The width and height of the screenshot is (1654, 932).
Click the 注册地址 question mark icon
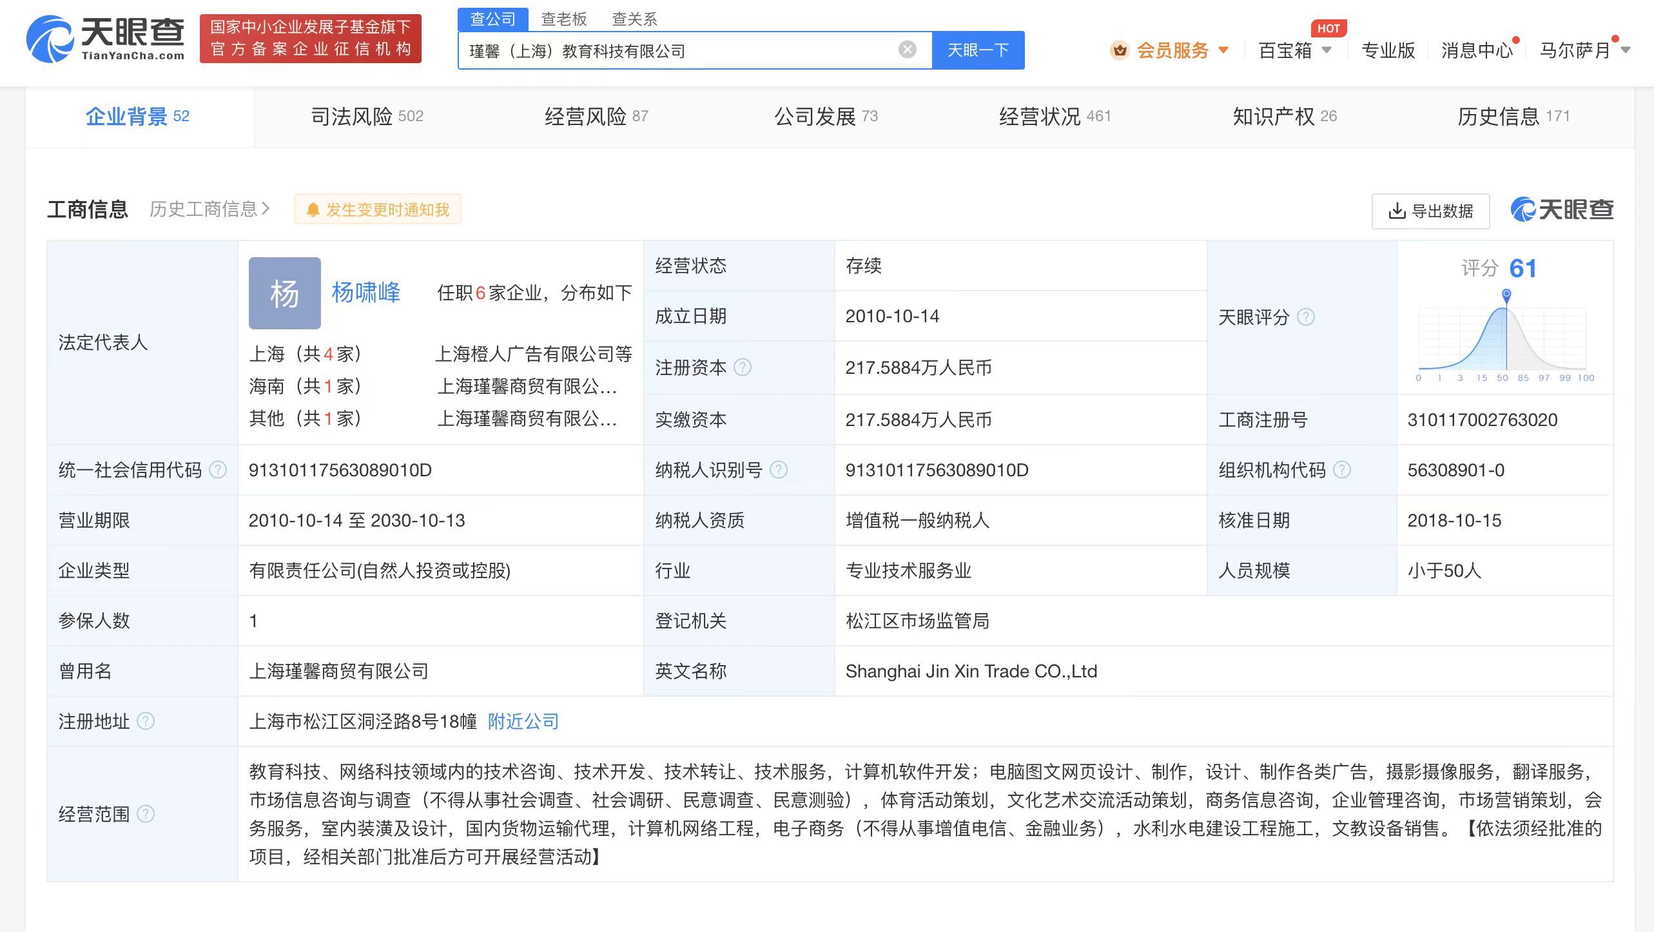coord(146,721)
